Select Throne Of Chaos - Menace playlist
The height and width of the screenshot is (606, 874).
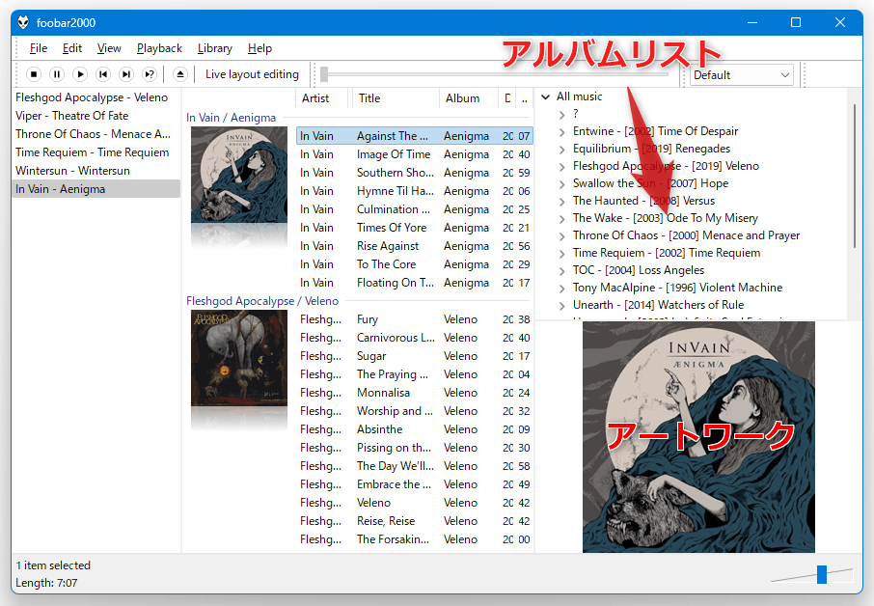tap(96, 134)
